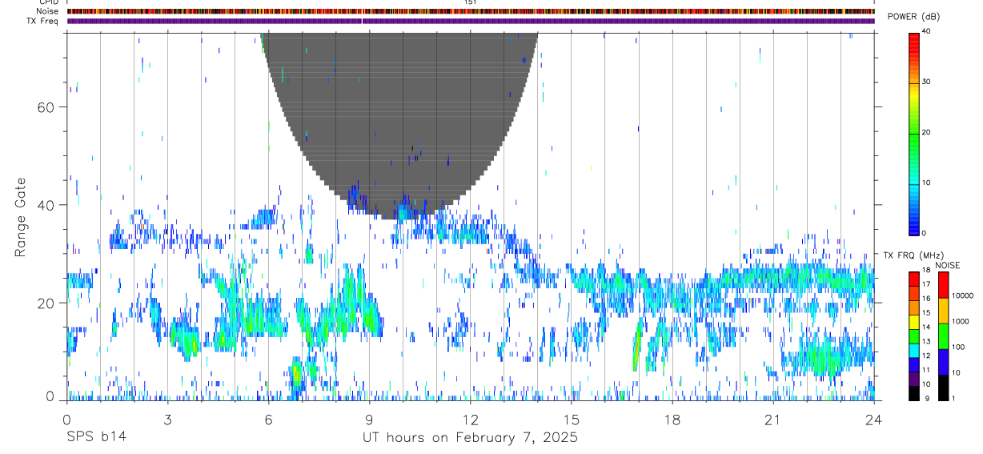Click the 10000 label on NOISE legend
The height and width of the screenshot is (454, 983).
tap(962, 295)
